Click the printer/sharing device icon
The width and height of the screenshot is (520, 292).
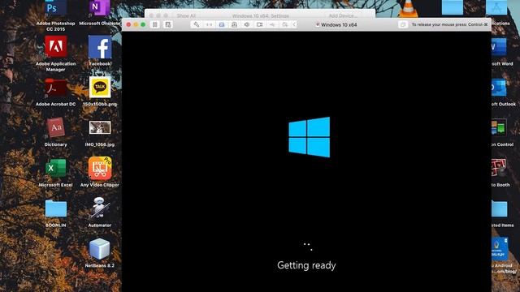(x=284, y=24)
